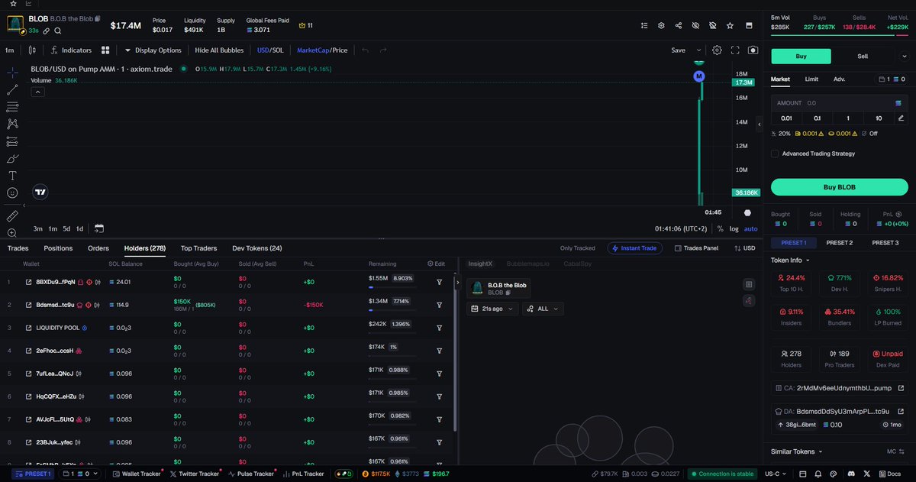Open the chart settings gear

coord(717,50)
